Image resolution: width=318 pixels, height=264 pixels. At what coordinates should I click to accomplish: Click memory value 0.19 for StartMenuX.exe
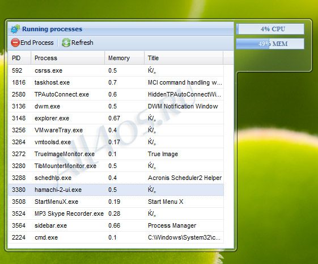[114, 202]
